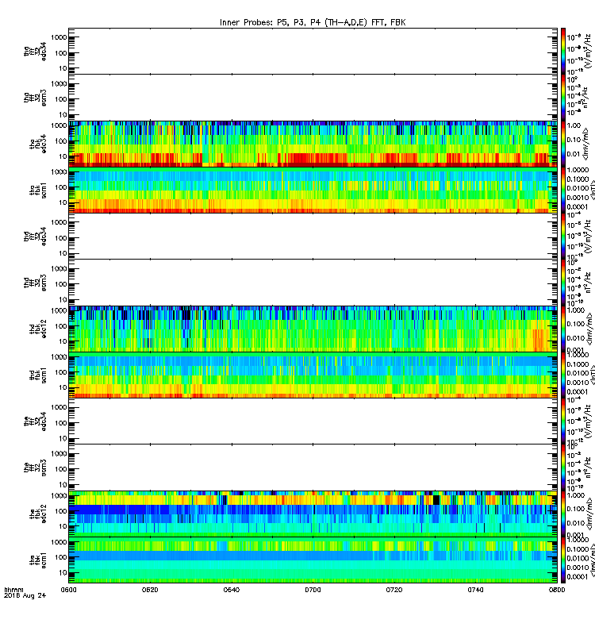Click the "tha fbk scm1" panel label

pyautogui.click(x=38, y=190)
